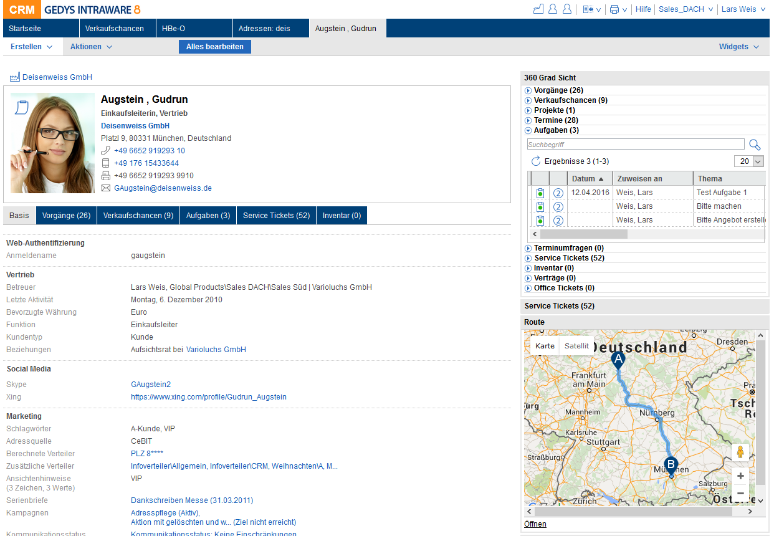Image resolution: width=774 pixels, height=536 pixels.
Task: Click the note icon on the contact photo
Action: [21, 107]
